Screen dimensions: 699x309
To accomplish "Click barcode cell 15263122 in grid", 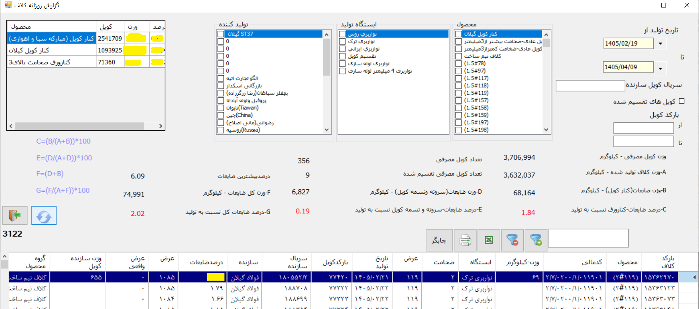I will tap(660, 288).
